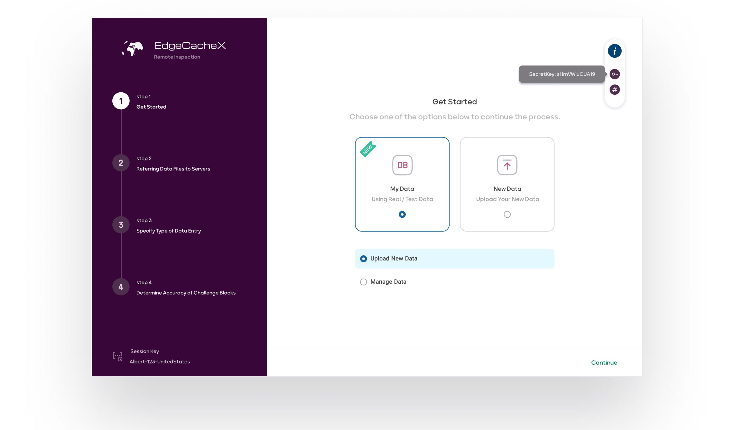Click the EdgeCacheX title text

click(x=190, y=46)
